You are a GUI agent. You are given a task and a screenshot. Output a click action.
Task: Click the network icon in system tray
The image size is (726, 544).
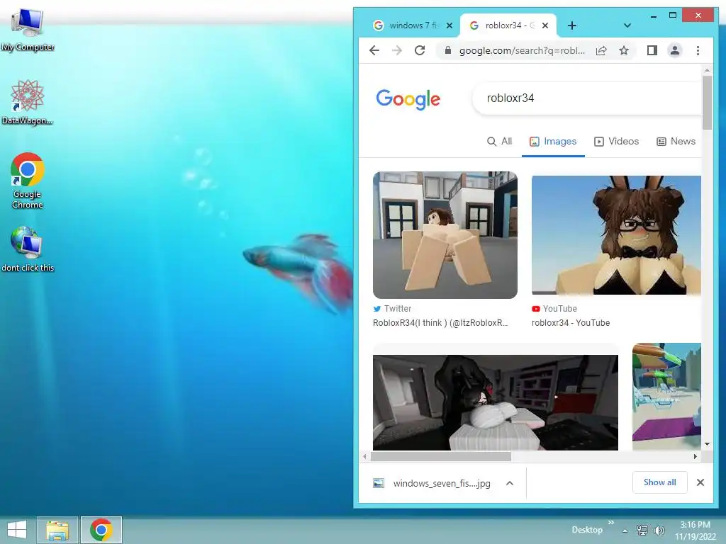coord(642,530)
